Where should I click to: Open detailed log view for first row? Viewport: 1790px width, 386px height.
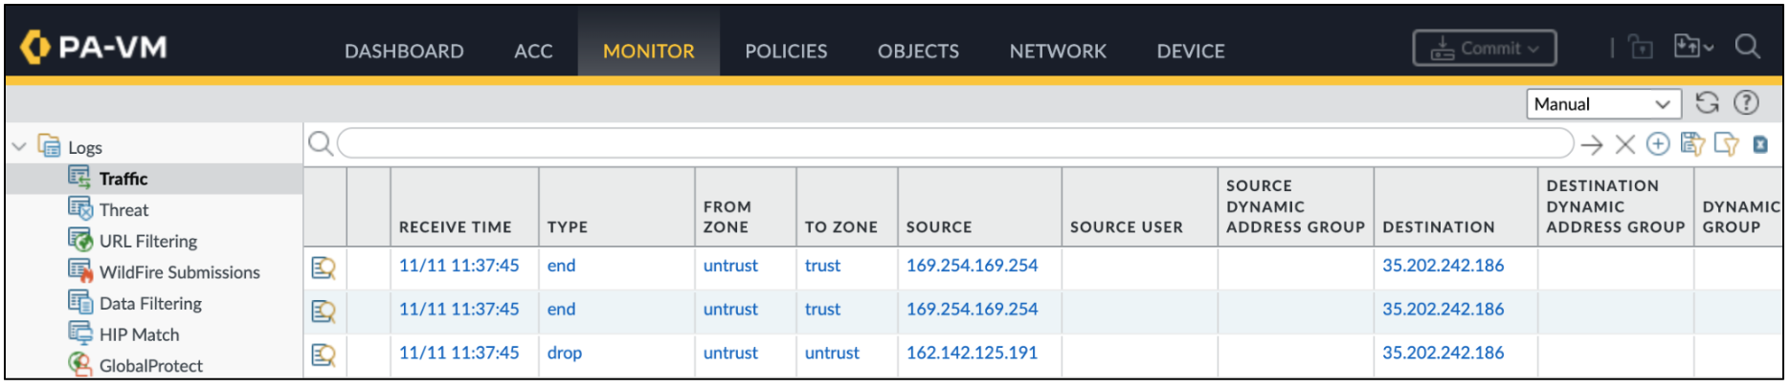pos(324,268)
